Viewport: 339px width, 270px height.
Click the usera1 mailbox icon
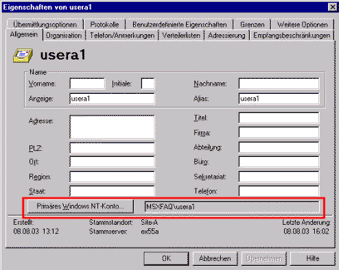tap(23, 56)
